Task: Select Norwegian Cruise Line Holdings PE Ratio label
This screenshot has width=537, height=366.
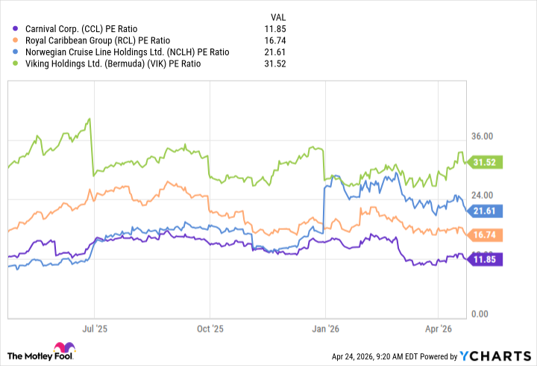Action: click(x=126, y=52)
